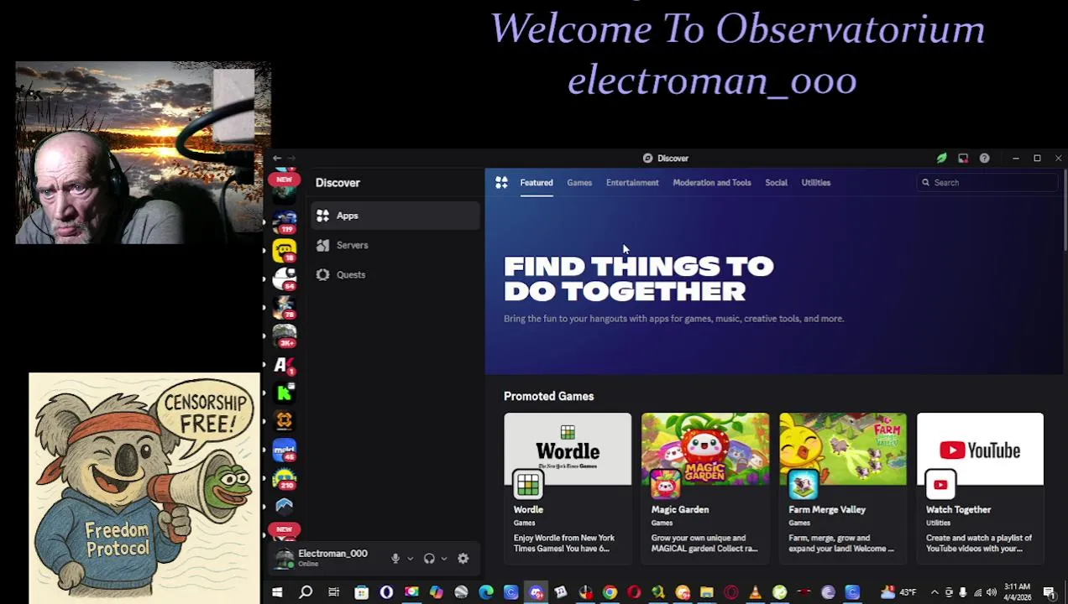Expand microphone input options arrow
Image resolution: width=1068 pixels, height=604 pixels.
coord(410,559)
